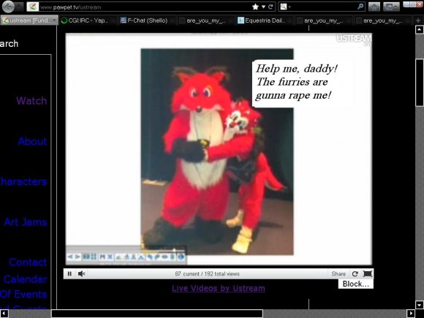The height and width of the screenshot is (318, 424).
Task: Switch to the F-Chat (Shello) tab
Action: 147,20
